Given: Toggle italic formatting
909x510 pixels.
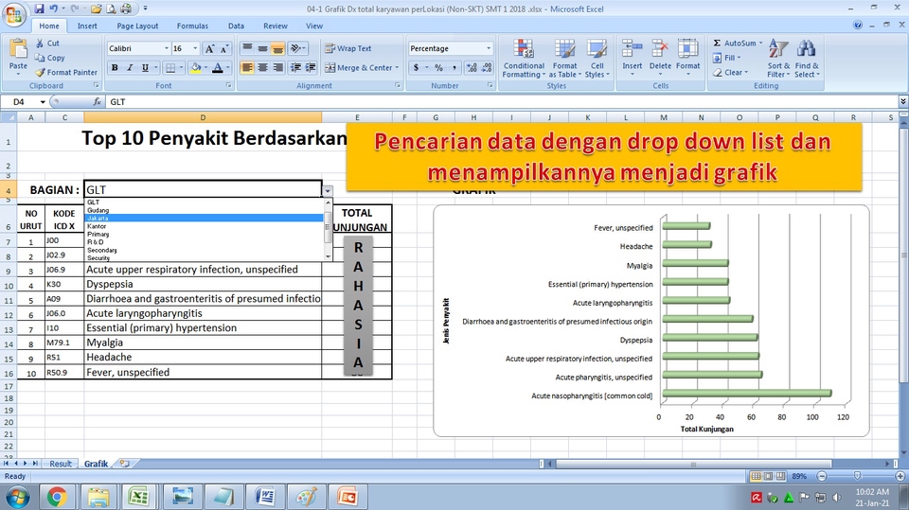Looking at the screenshot, I should 130,68.
